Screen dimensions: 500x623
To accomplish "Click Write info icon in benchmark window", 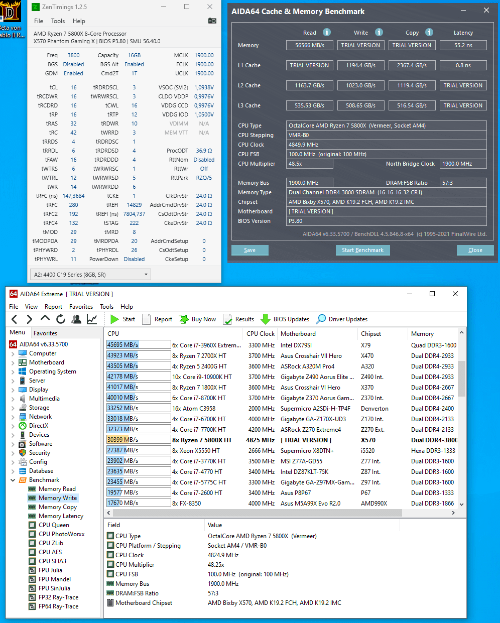I will [x=379, y=32].
